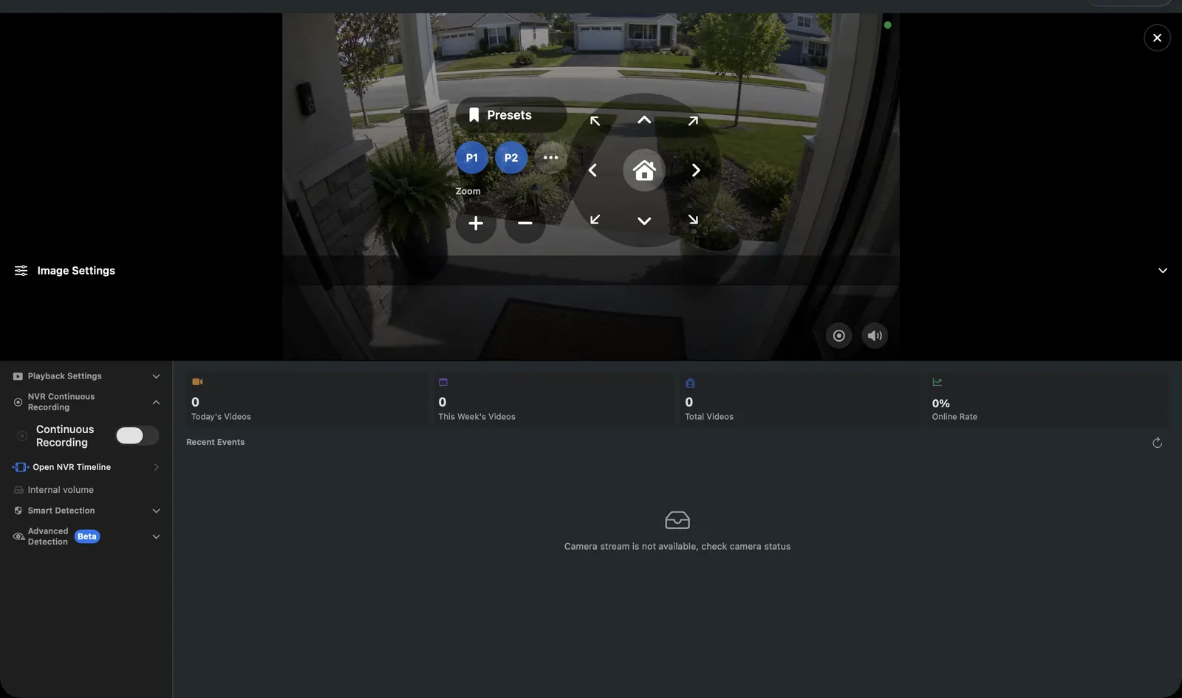Open more presets via three dots

tap(550, 158)
